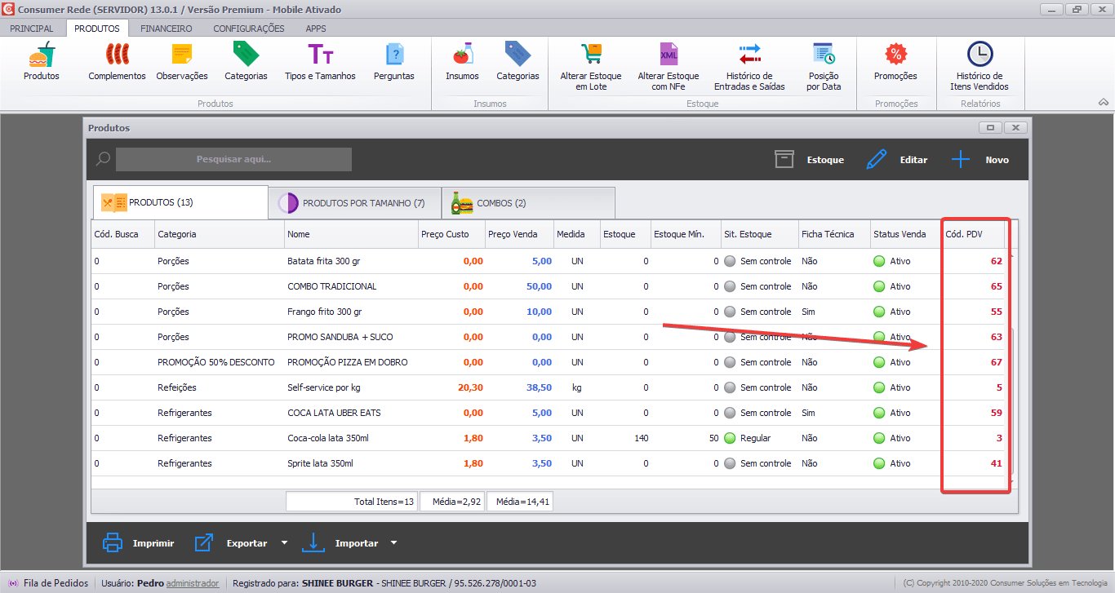Select the PROMOÇÃO PIZZA EM DOBRO row
The image size is (1115, 593).
coord(548,362)
